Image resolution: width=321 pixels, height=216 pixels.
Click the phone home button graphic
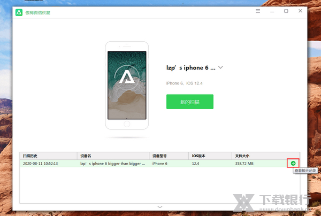127,124
